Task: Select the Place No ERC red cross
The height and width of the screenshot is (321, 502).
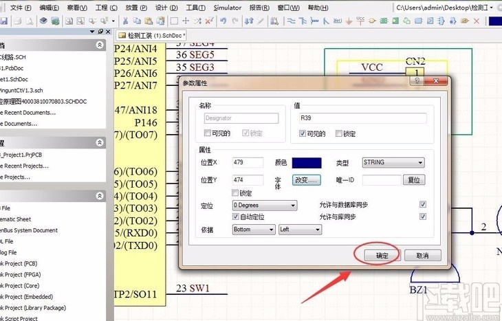Action: (x=477, y=21)
